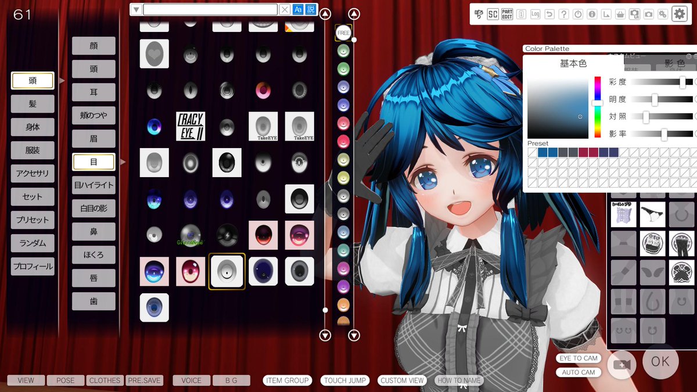
Task: Open the PART EDIT tool
Action: 506,13
